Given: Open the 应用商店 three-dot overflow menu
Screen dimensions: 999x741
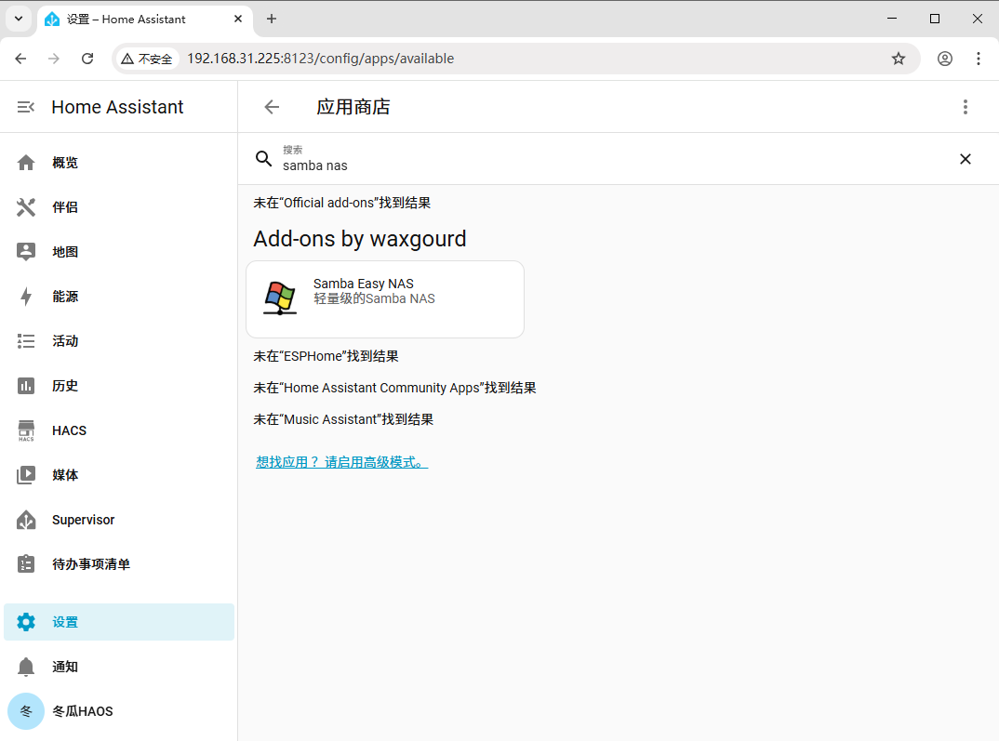Looking at the screenshot, I should tap(966, 107).
